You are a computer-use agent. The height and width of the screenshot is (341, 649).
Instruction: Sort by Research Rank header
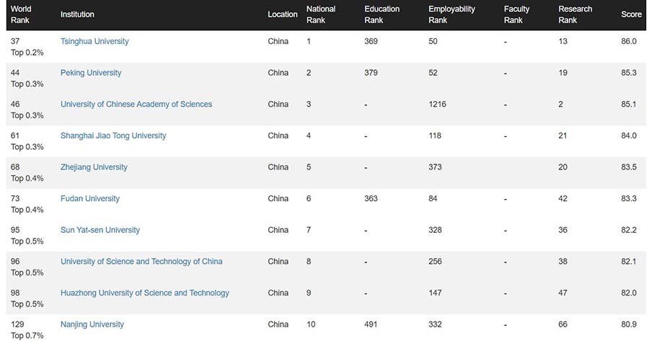(575, 14)
